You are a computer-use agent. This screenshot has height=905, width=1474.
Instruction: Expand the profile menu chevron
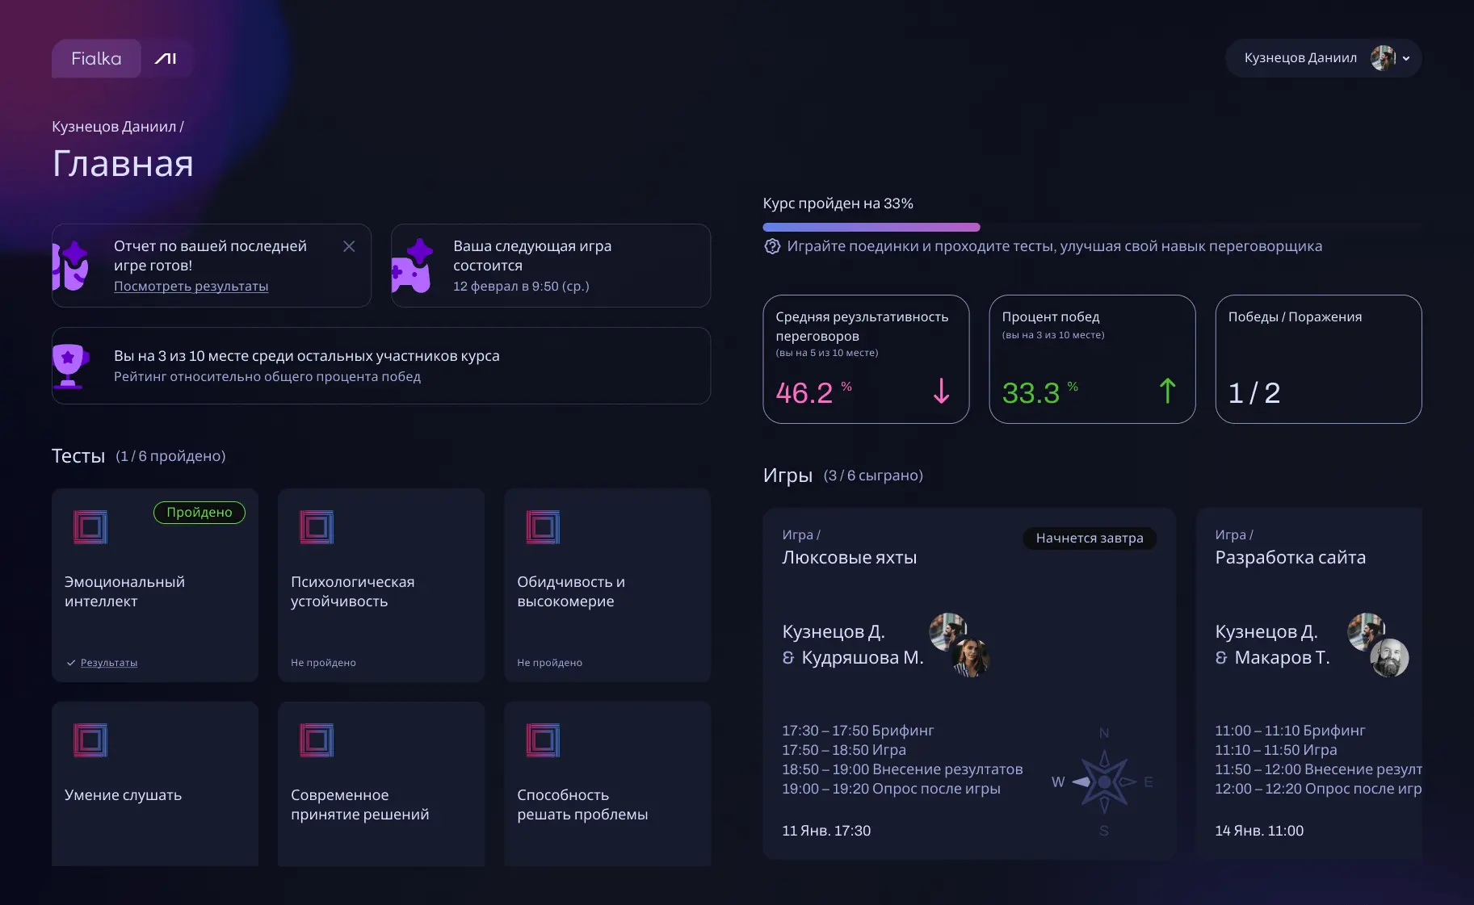pos(1406,59)
